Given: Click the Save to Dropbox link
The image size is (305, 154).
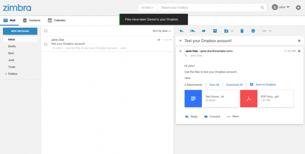Looking at the screenshot, I should 266,84.
